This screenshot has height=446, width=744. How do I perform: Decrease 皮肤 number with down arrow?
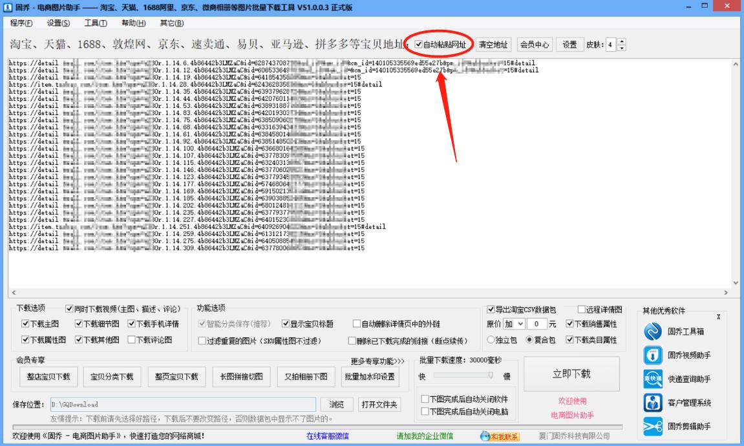pyautogui.click(x=622, y=47)
